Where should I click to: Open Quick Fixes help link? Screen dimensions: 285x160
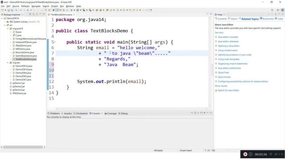click(224, 72)
